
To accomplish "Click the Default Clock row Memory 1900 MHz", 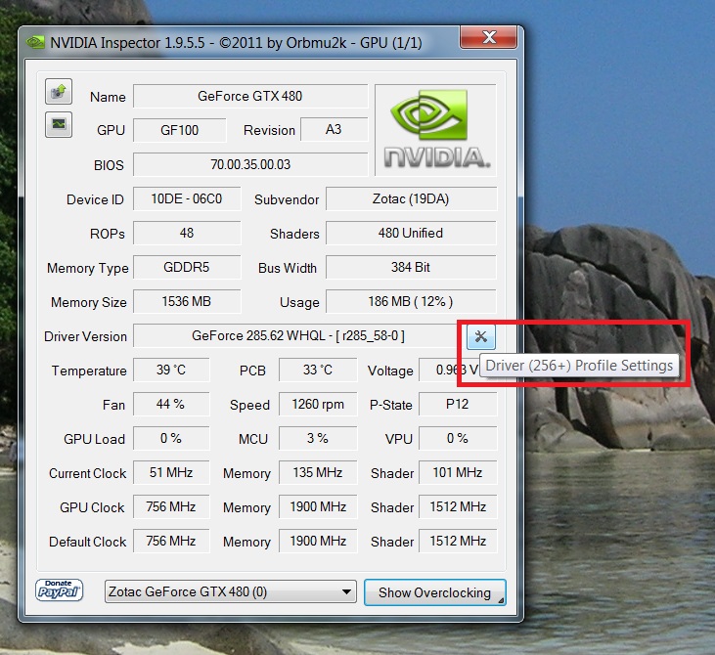I will 318,541.
